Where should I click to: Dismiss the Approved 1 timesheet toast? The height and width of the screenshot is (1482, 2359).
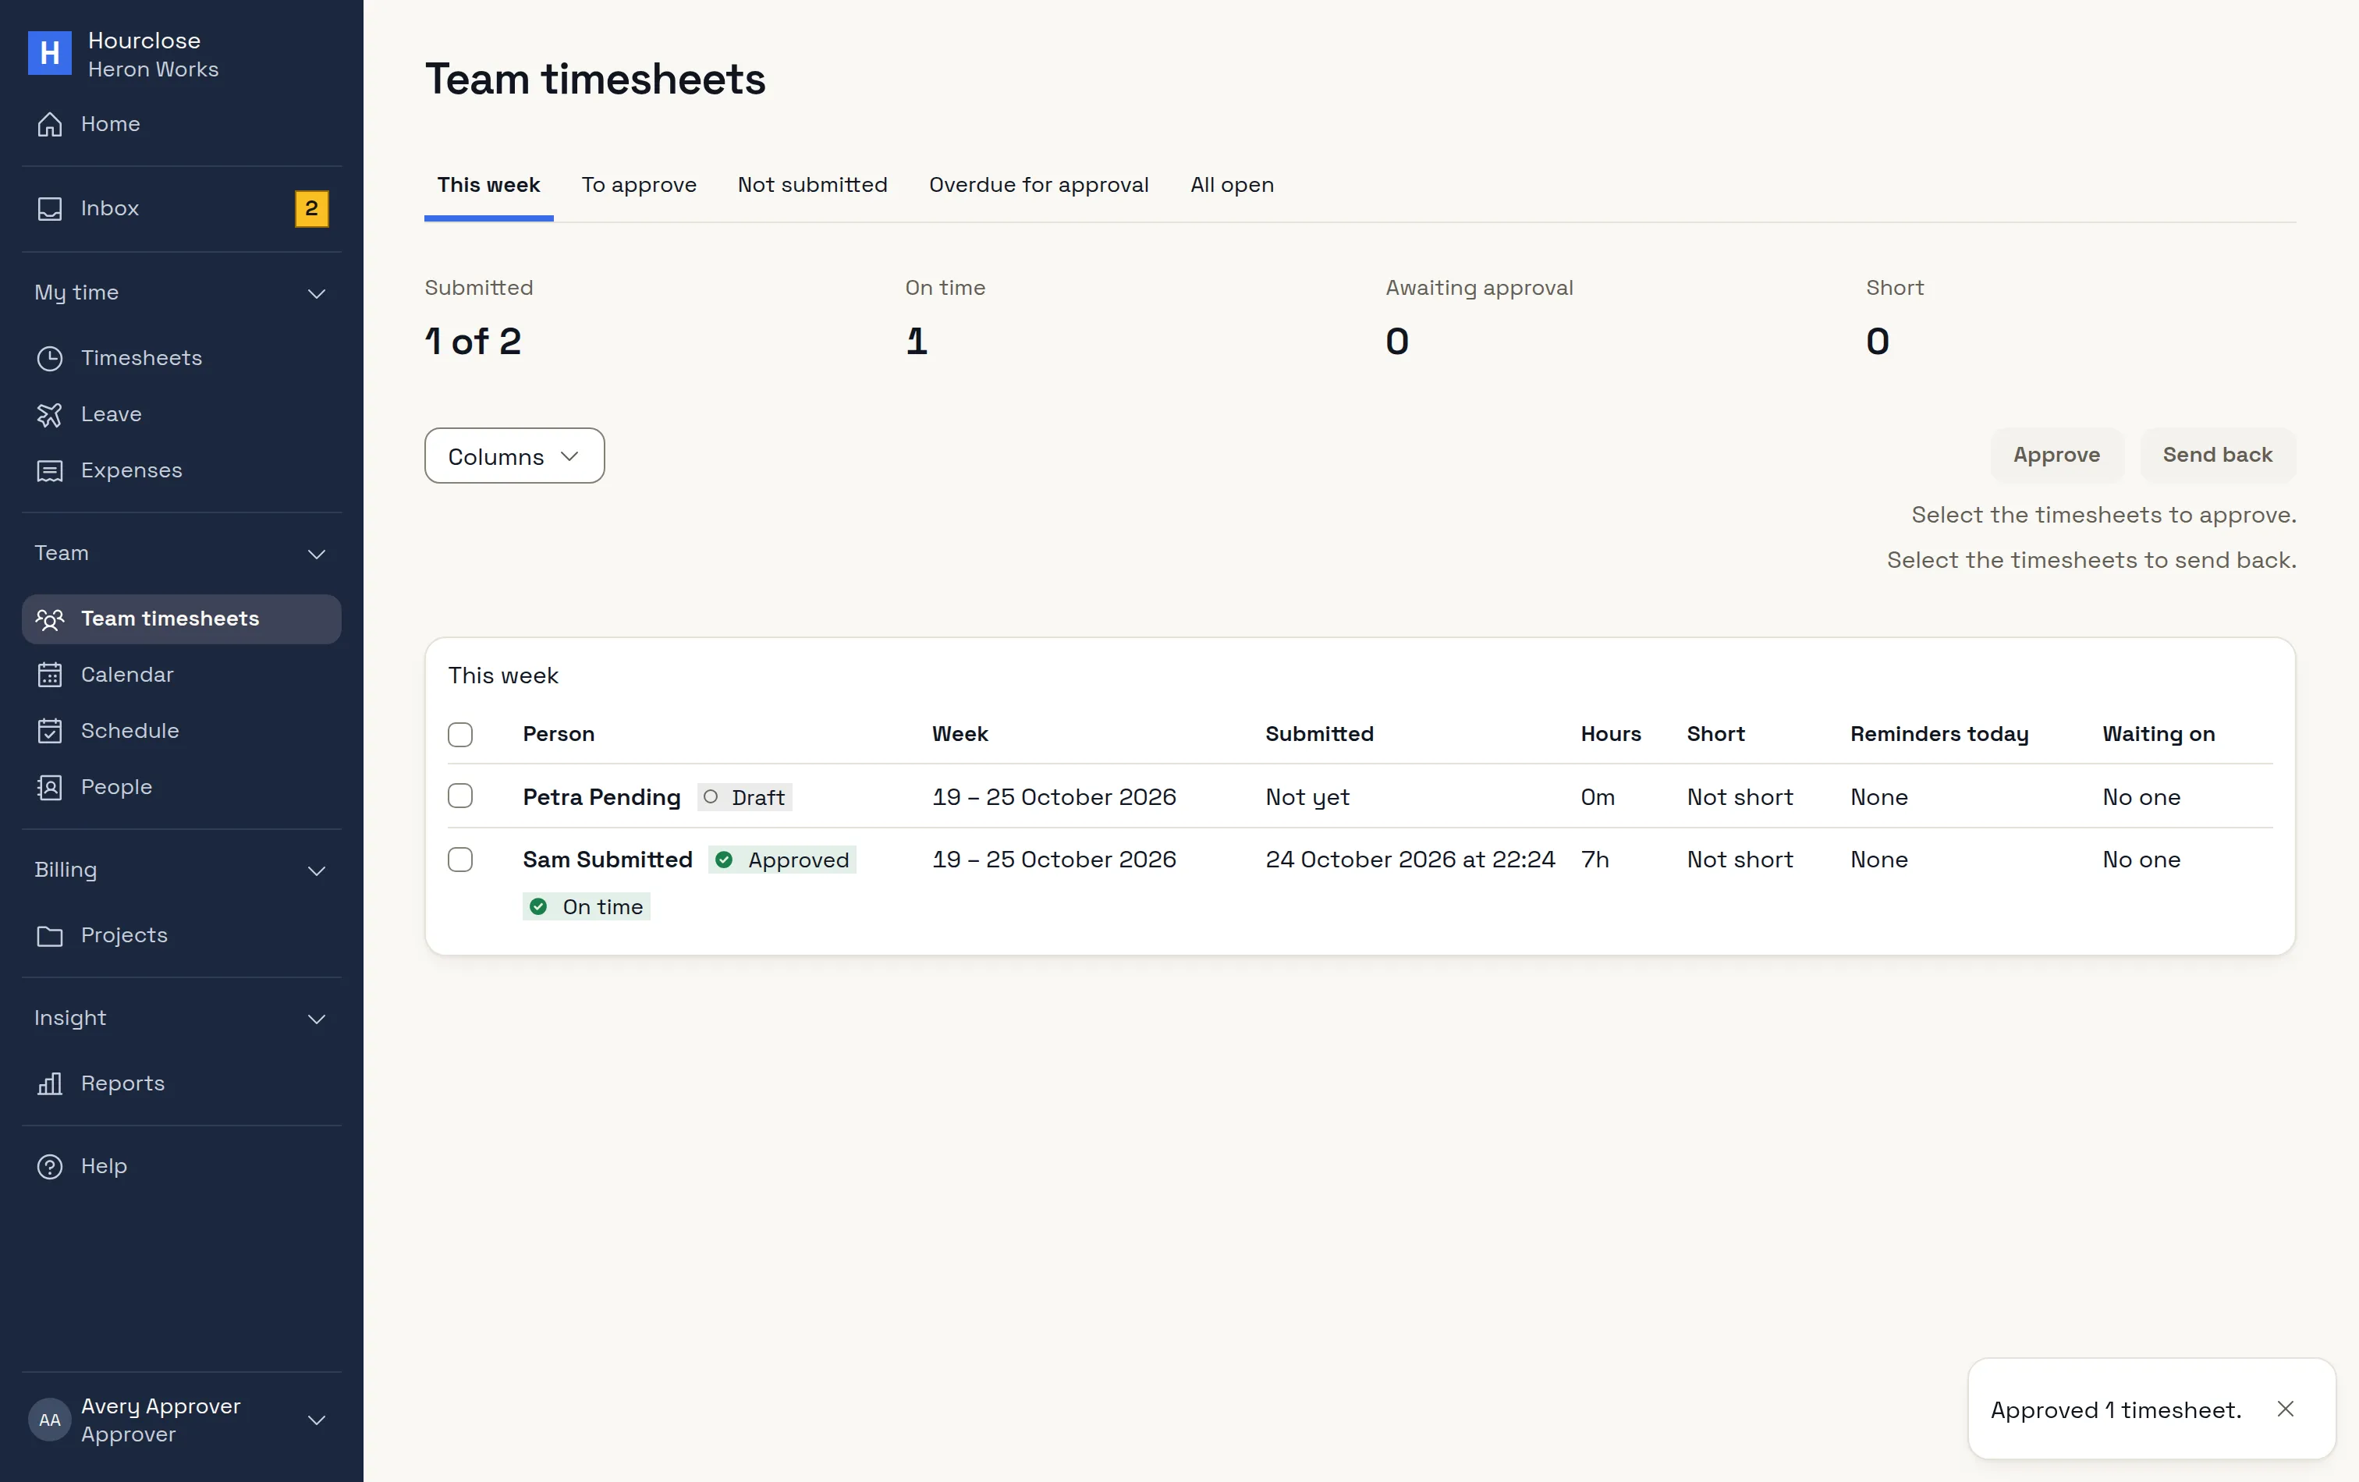pyautogui.click(x=2286, y=1409)
